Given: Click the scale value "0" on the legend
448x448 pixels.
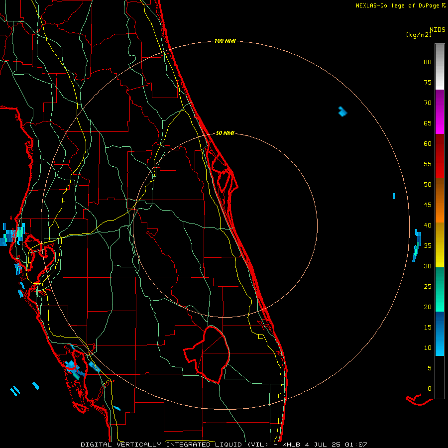Looking at the screenshot, I should point(430,389).
